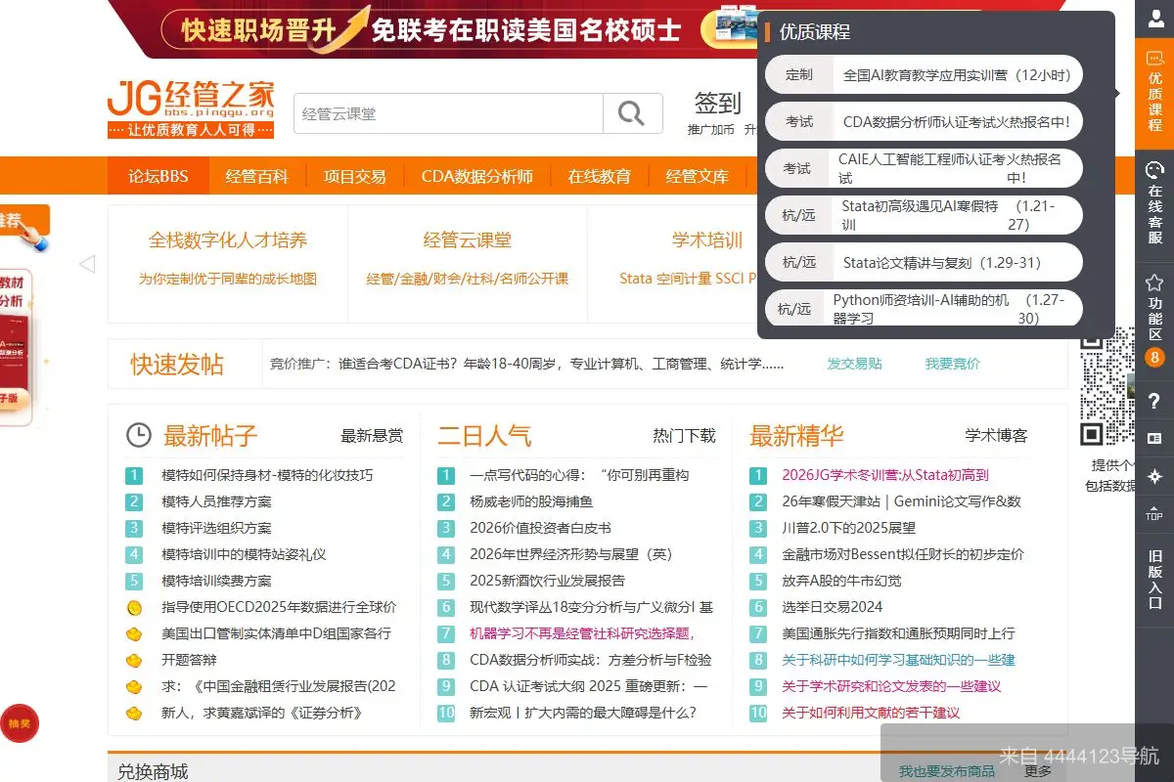Open post 模特如何保持身材-模特的化妆技巧

pyautogui.click(x=267, y=475)
